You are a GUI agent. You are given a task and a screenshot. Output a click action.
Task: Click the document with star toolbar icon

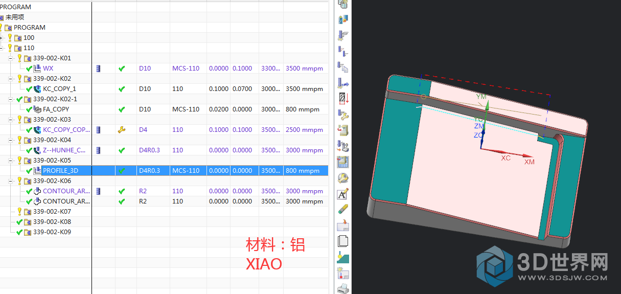pyautogui.click(x=343, y=273)
